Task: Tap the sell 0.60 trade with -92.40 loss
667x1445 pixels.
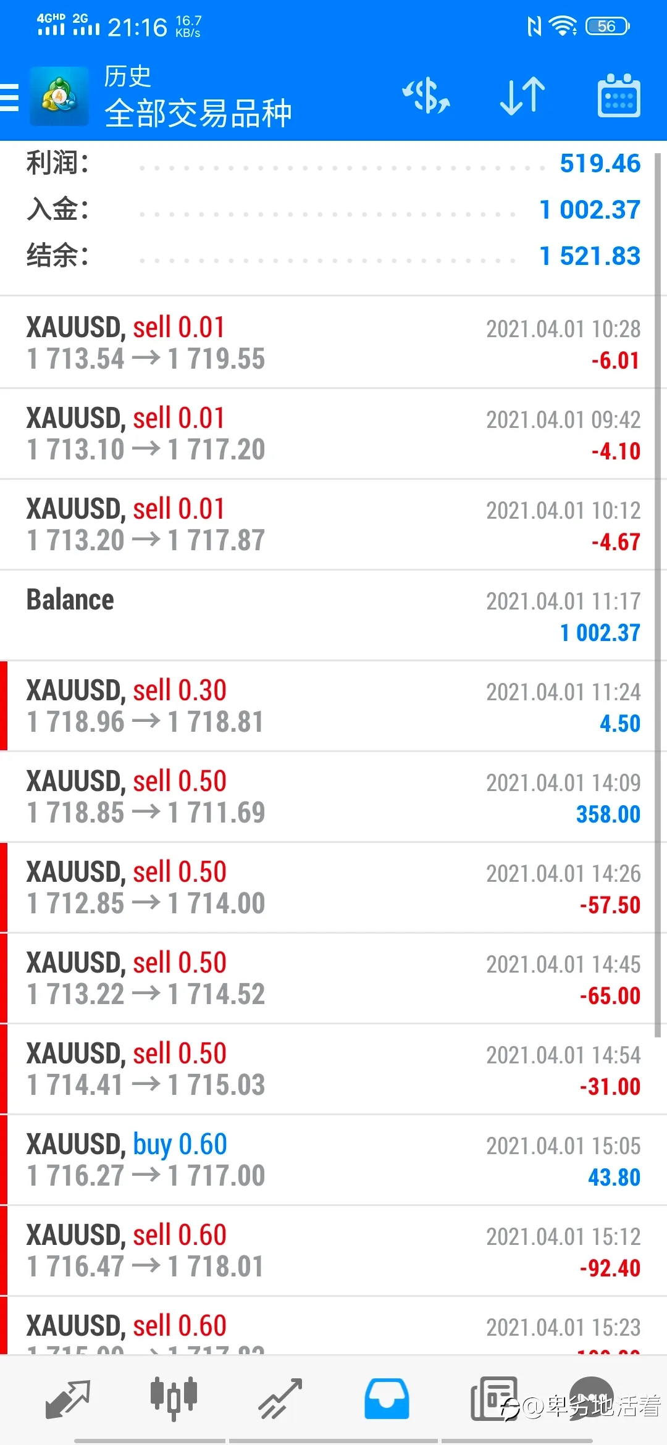Action: (x=333, y=1250)
